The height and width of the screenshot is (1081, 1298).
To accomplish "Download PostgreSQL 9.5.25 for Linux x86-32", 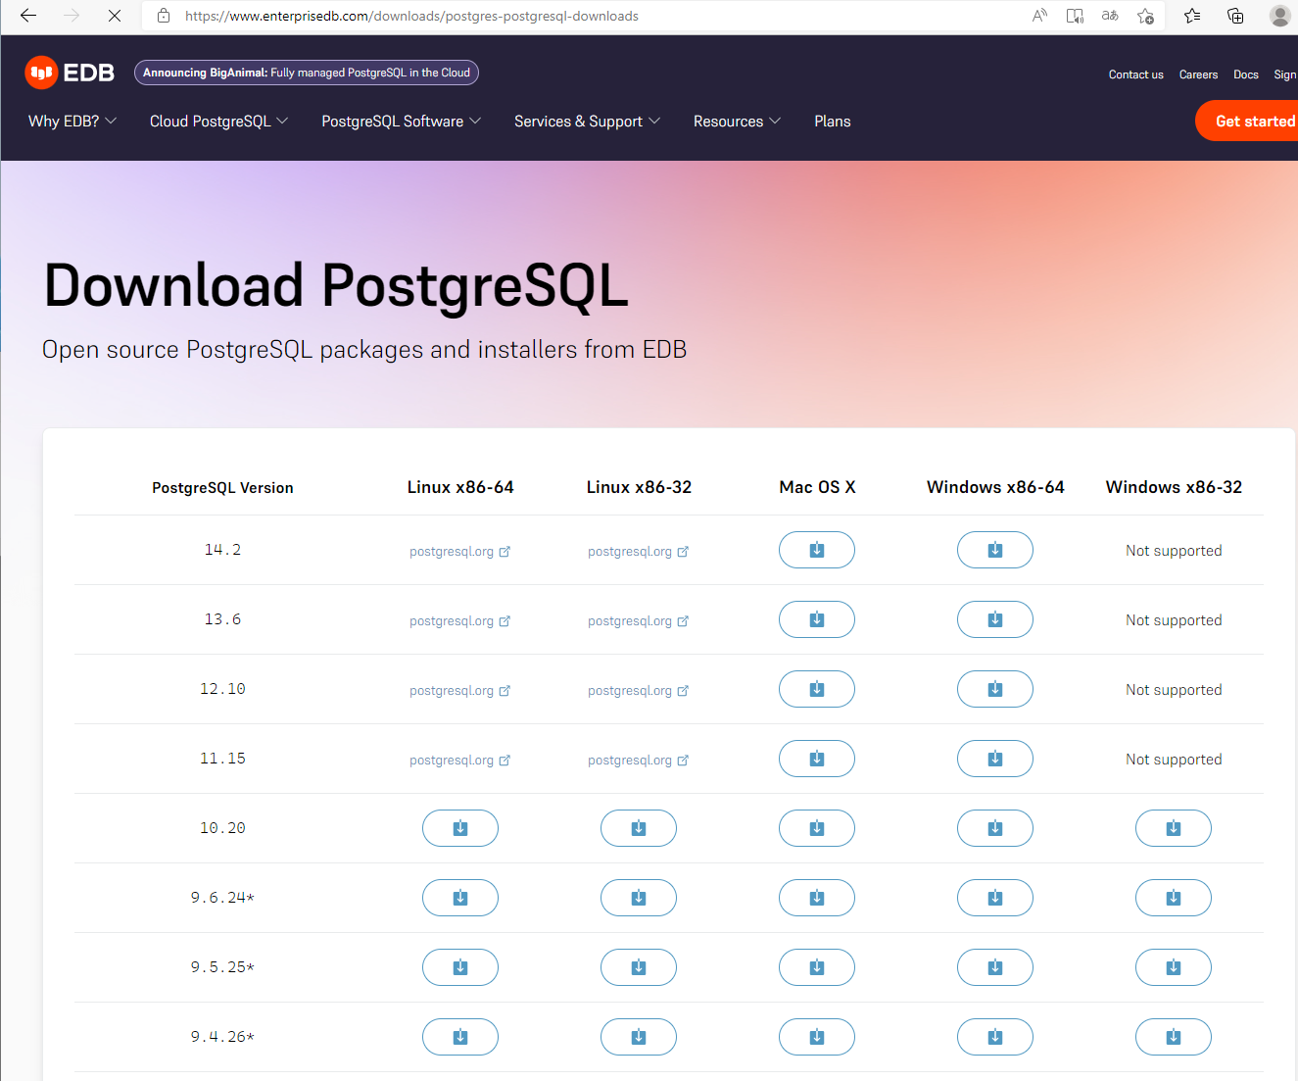I will [639, 967].
